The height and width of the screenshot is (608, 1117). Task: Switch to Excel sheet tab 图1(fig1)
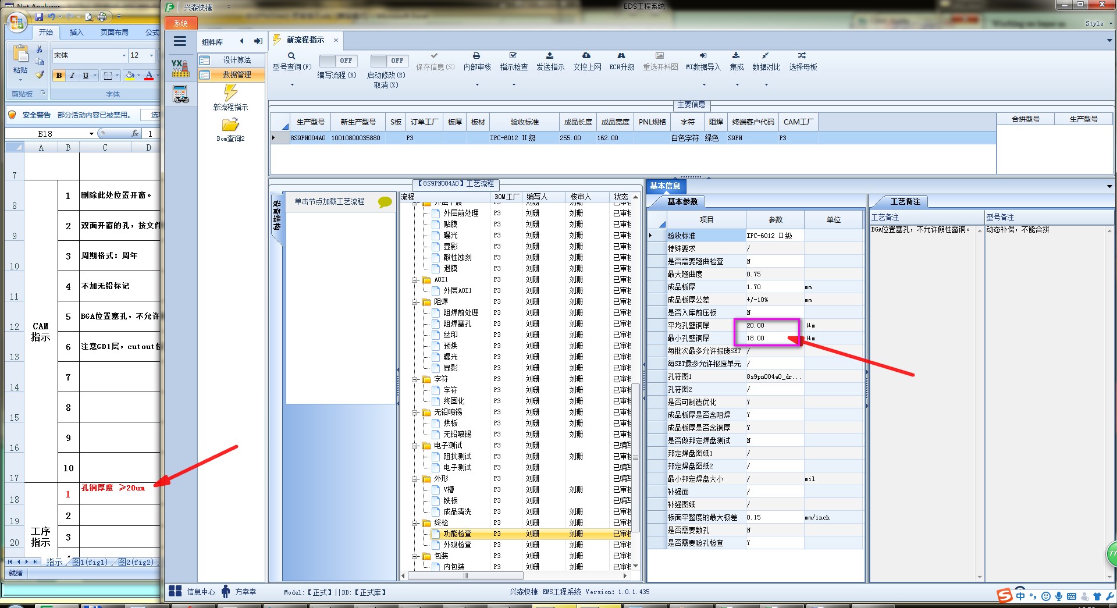pos(90,562)
